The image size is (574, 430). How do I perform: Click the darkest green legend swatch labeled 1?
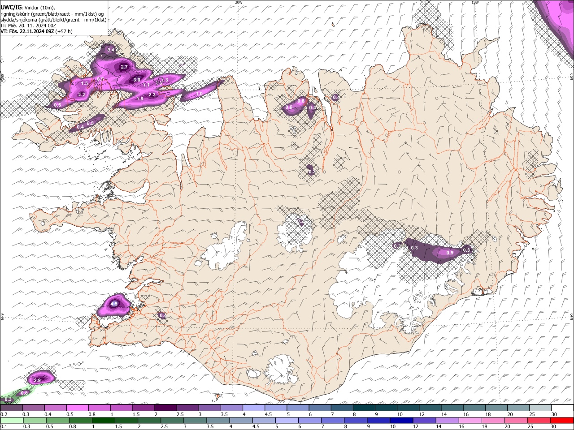[x=104, y=420]
